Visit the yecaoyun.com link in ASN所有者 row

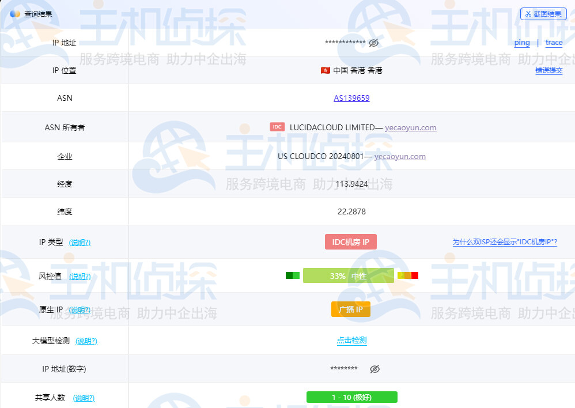[x=411, y=127]
